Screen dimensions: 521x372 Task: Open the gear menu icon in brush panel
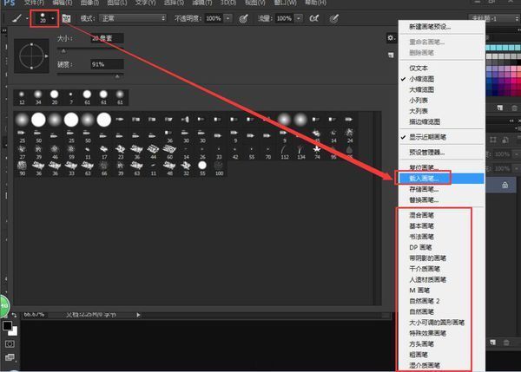[x=388, y=38]
